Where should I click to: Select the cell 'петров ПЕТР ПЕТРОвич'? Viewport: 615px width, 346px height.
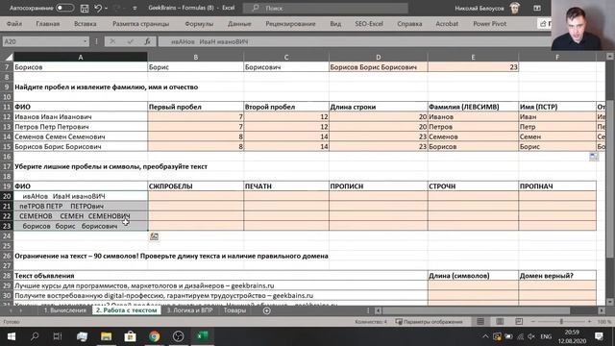click(x=81, y=206)
